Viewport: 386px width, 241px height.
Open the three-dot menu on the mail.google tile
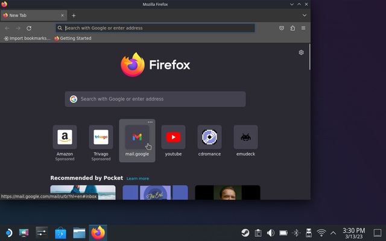150,122
